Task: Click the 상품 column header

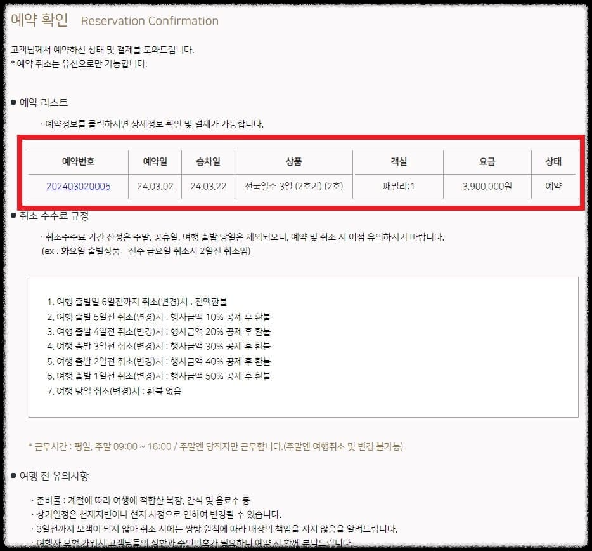Action: 292,161
